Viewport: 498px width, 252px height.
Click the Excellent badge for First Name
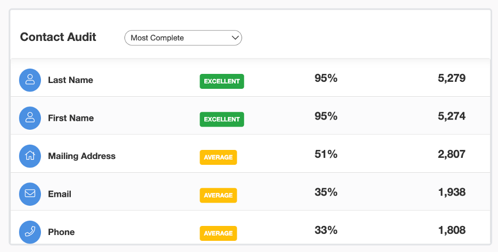pos(222,119)
